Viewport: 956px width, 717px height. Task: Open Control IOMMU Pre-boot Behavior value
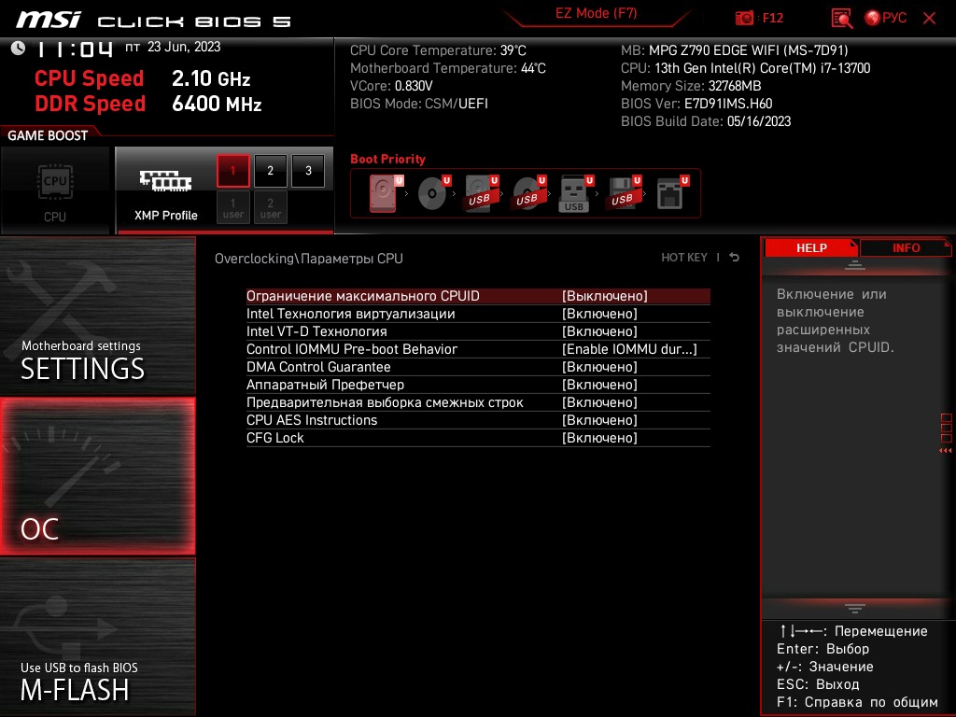tap(629, 349)
